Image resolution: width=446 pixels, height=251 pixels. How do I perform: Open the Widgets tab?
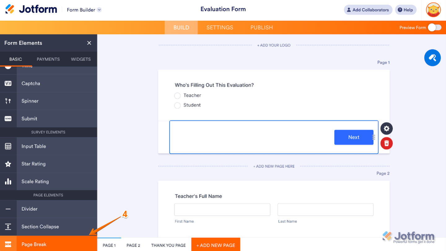[x=81, y=59]
